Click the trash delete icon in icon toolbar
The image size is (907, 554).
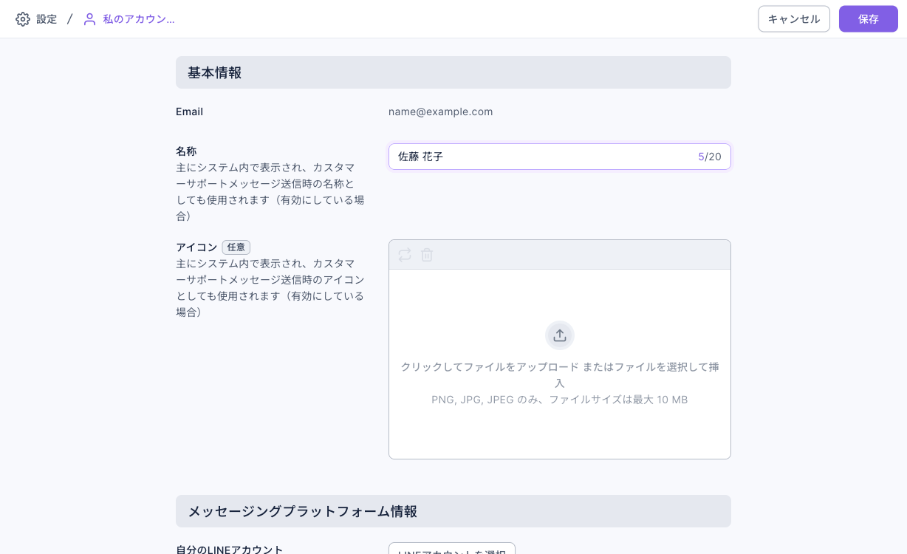click(x=427, y=255)
